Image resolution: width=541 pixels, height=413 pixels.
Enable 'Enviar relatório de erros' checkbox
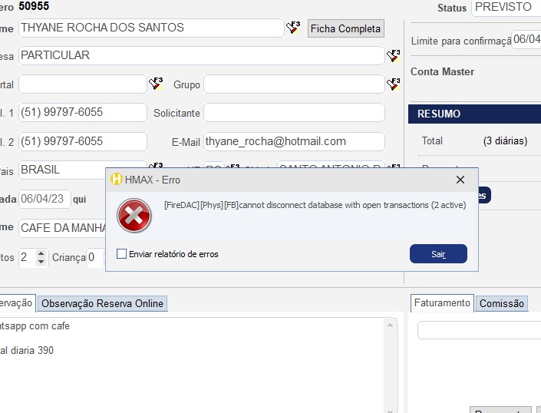click(121, 254)
